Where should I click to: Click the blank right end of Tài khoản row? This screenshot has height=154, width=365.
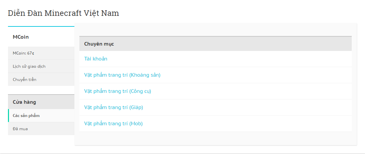point(299,59)
